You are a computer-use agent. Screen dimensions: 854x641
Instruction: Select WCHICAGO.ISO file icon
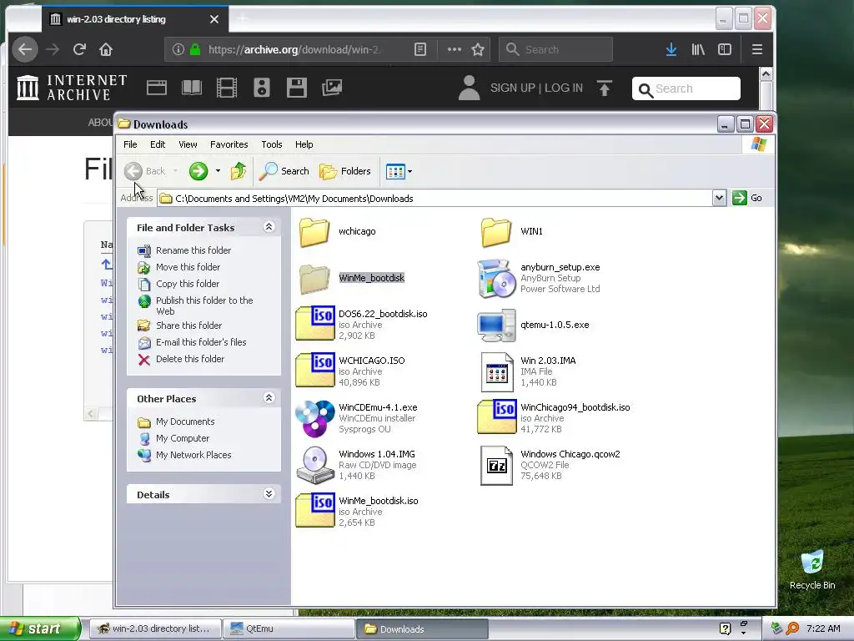tap(314, 370)
